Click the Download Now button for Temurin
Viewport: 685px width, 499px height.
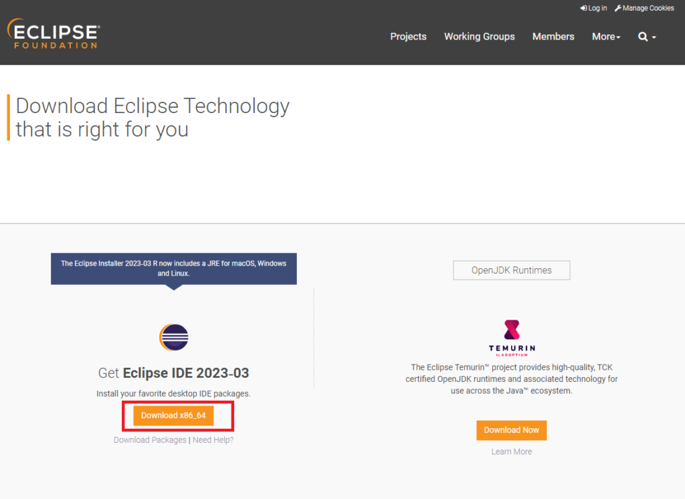pos(511,430)
